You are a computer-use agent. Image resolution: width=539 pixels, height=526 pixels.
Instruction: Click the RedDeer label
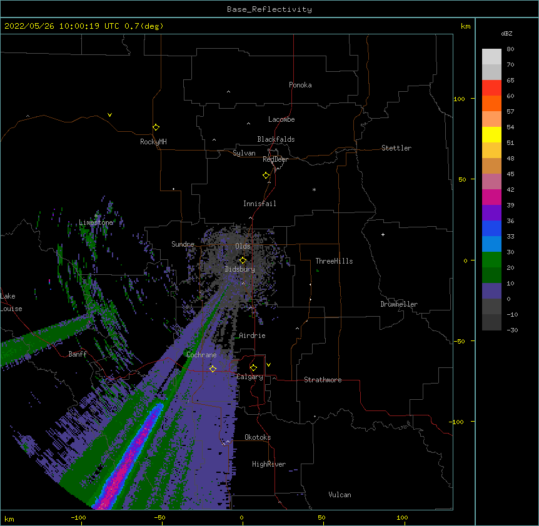pyautogui.click(x=275, y=159)
